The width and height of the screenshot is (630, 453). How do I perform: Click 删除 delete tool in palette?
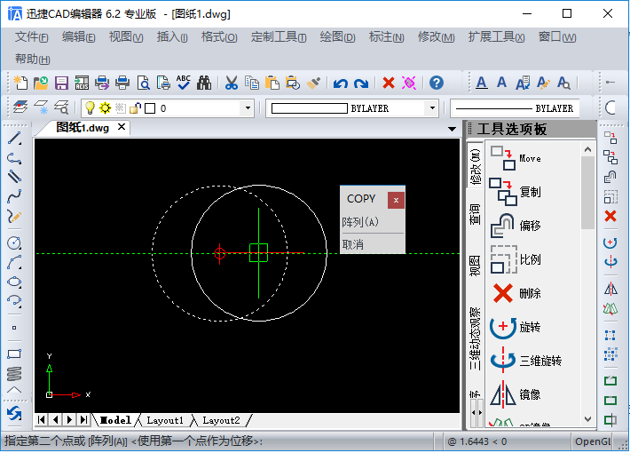pos(516,293)
